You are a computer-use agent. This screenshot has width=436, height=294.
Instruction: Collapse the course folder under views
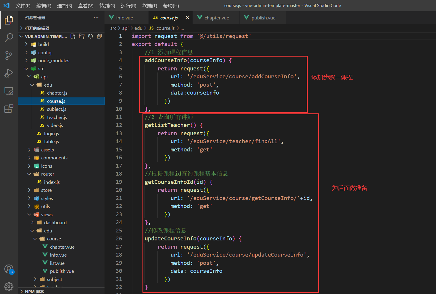[61, 239]
